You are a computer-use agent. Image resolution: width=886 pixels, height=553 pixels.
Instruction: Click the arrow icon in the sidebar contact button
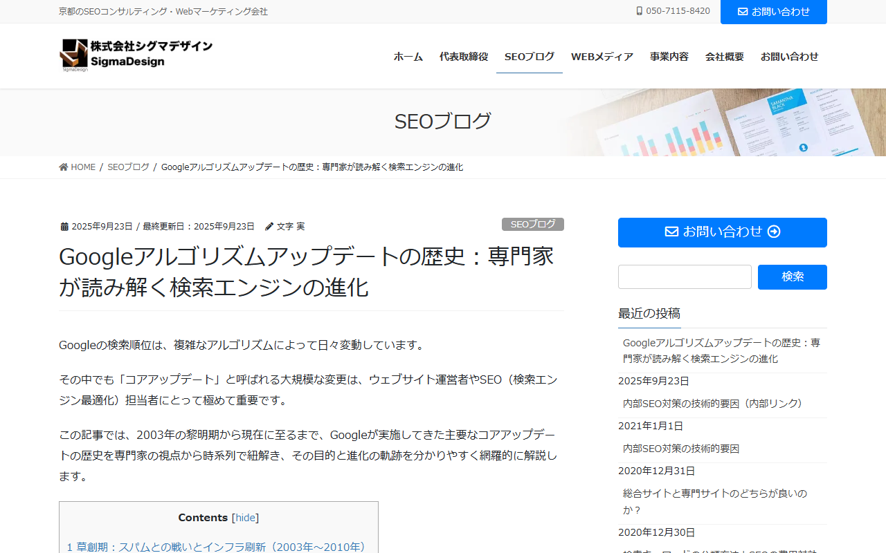click(x=774, y=232)
